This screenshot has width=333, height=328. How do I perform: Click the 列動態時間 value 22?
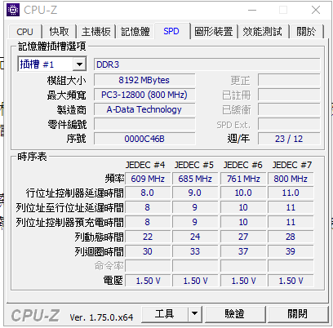pos(148,237)
